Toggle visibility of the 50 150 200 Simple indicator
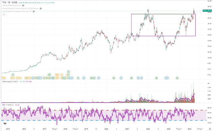The image size is (213, 131). point(41,8)
